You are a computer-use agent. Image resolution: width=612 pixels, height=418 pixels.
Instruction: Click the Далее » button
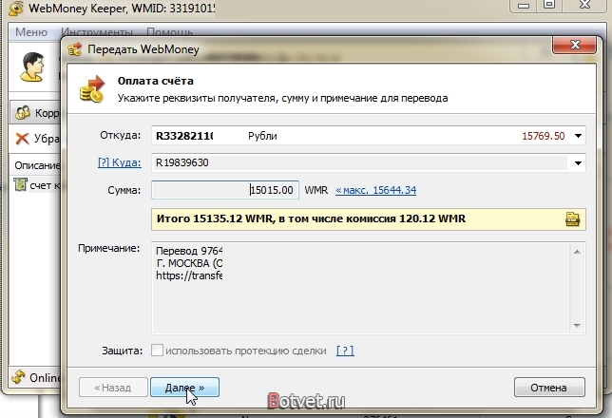coord(184,388)
